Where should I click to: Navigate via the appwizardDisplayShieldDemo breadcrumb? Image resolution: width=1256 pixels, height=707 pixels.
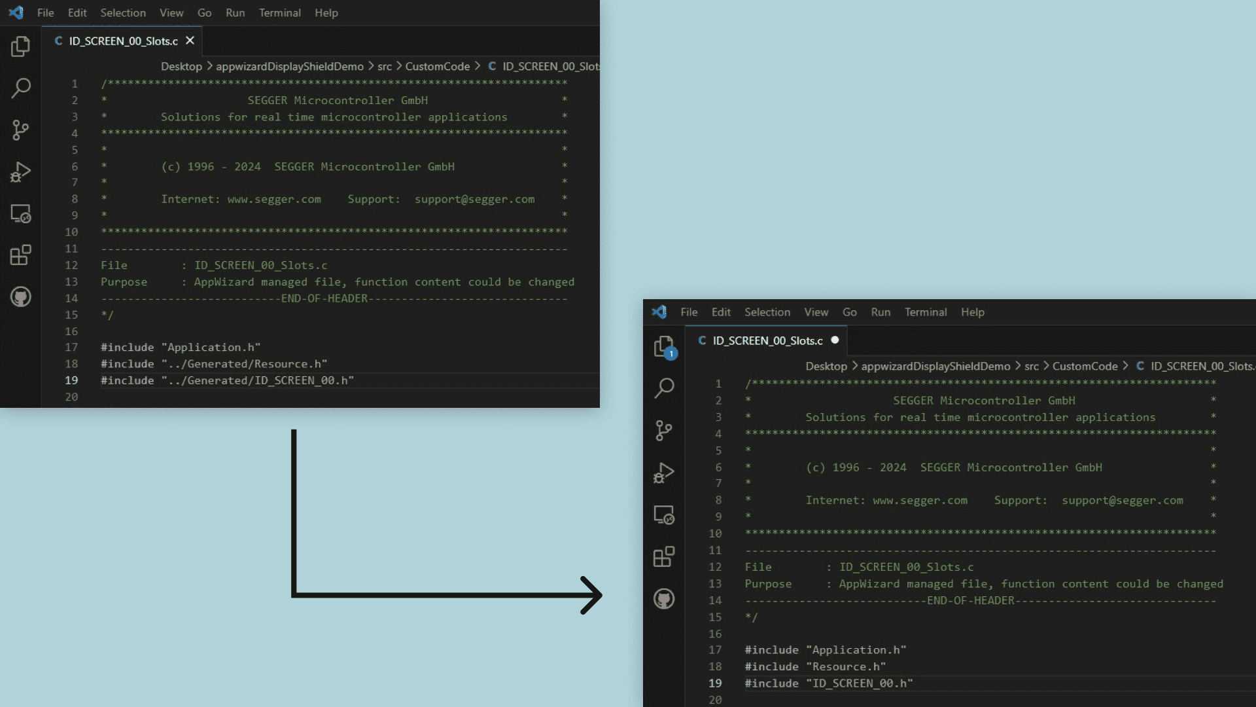coord(290,66)
